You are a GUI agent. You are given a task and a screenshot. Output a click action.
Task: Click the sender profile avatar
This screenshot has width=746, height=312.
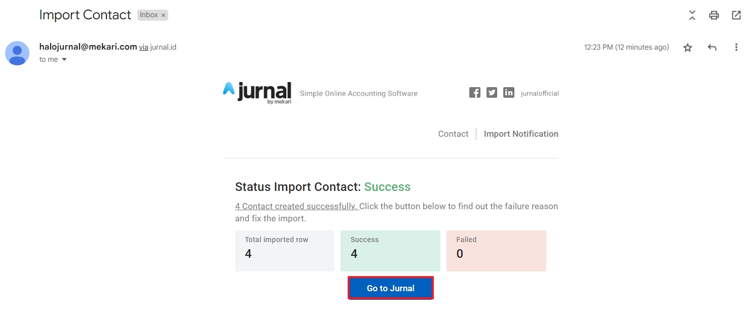(x=17, y=53)
